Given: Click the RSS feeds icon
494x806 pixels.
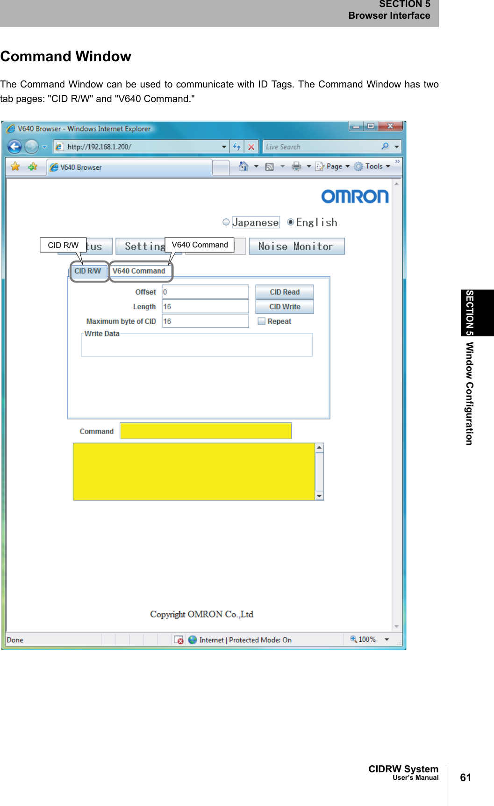Looking at the screenshot, I should click(270, 167).
